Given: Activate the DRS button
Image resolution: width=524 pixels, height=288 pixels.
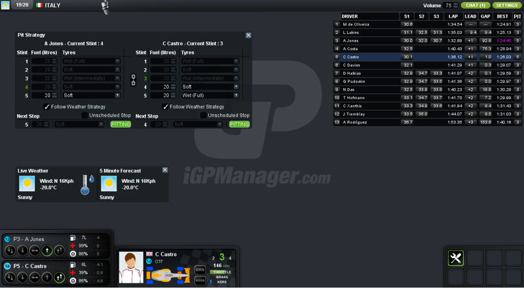Looking at the screenshot, I should point(200,268).
